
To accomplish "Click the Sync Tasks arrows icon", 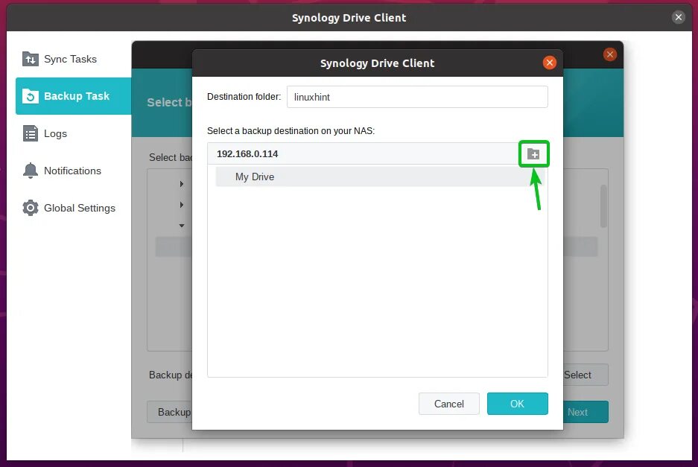I will click(31, 59).
